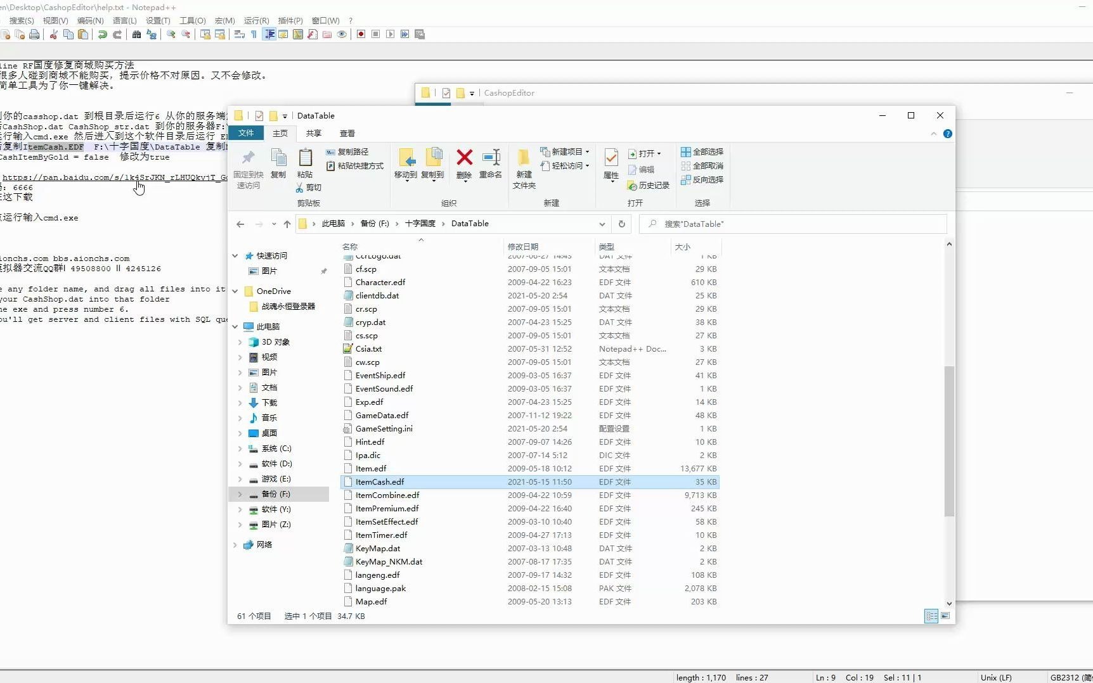Click the macro playback icon
The height and width of the screenshot is (683, 1093).
[x=390, y=34]
